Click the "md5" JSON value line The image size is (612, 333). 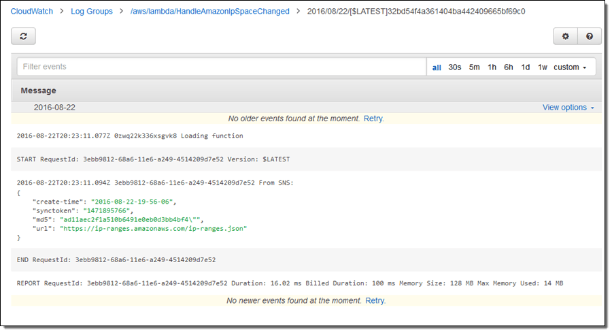118,220
